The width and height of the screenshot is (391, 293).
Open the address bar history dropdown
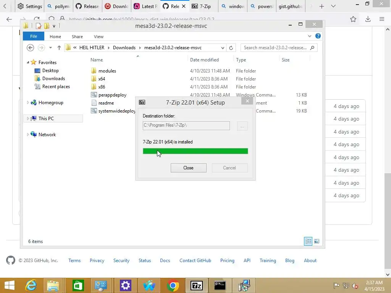(223, 48)
